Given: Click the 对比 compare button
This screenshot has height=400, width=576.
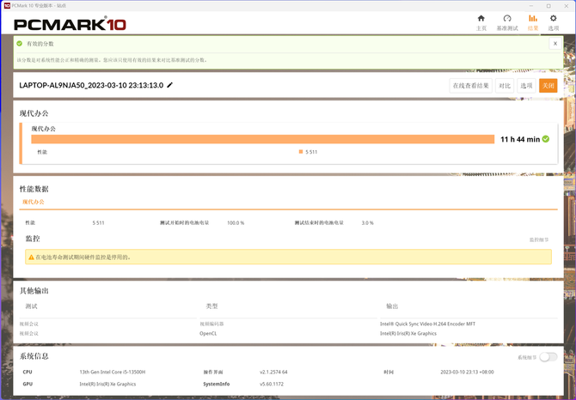Looking at the screenshot, I should click(505, 86).
